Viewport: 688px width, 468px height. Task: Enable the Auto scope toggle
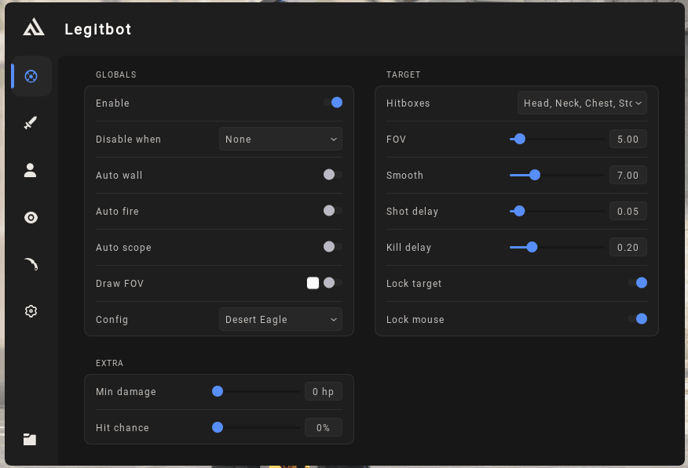tap(333, 247)
